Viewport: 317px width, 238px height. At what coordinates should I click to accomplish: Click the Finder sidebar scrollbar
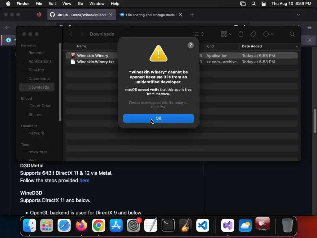60,82
